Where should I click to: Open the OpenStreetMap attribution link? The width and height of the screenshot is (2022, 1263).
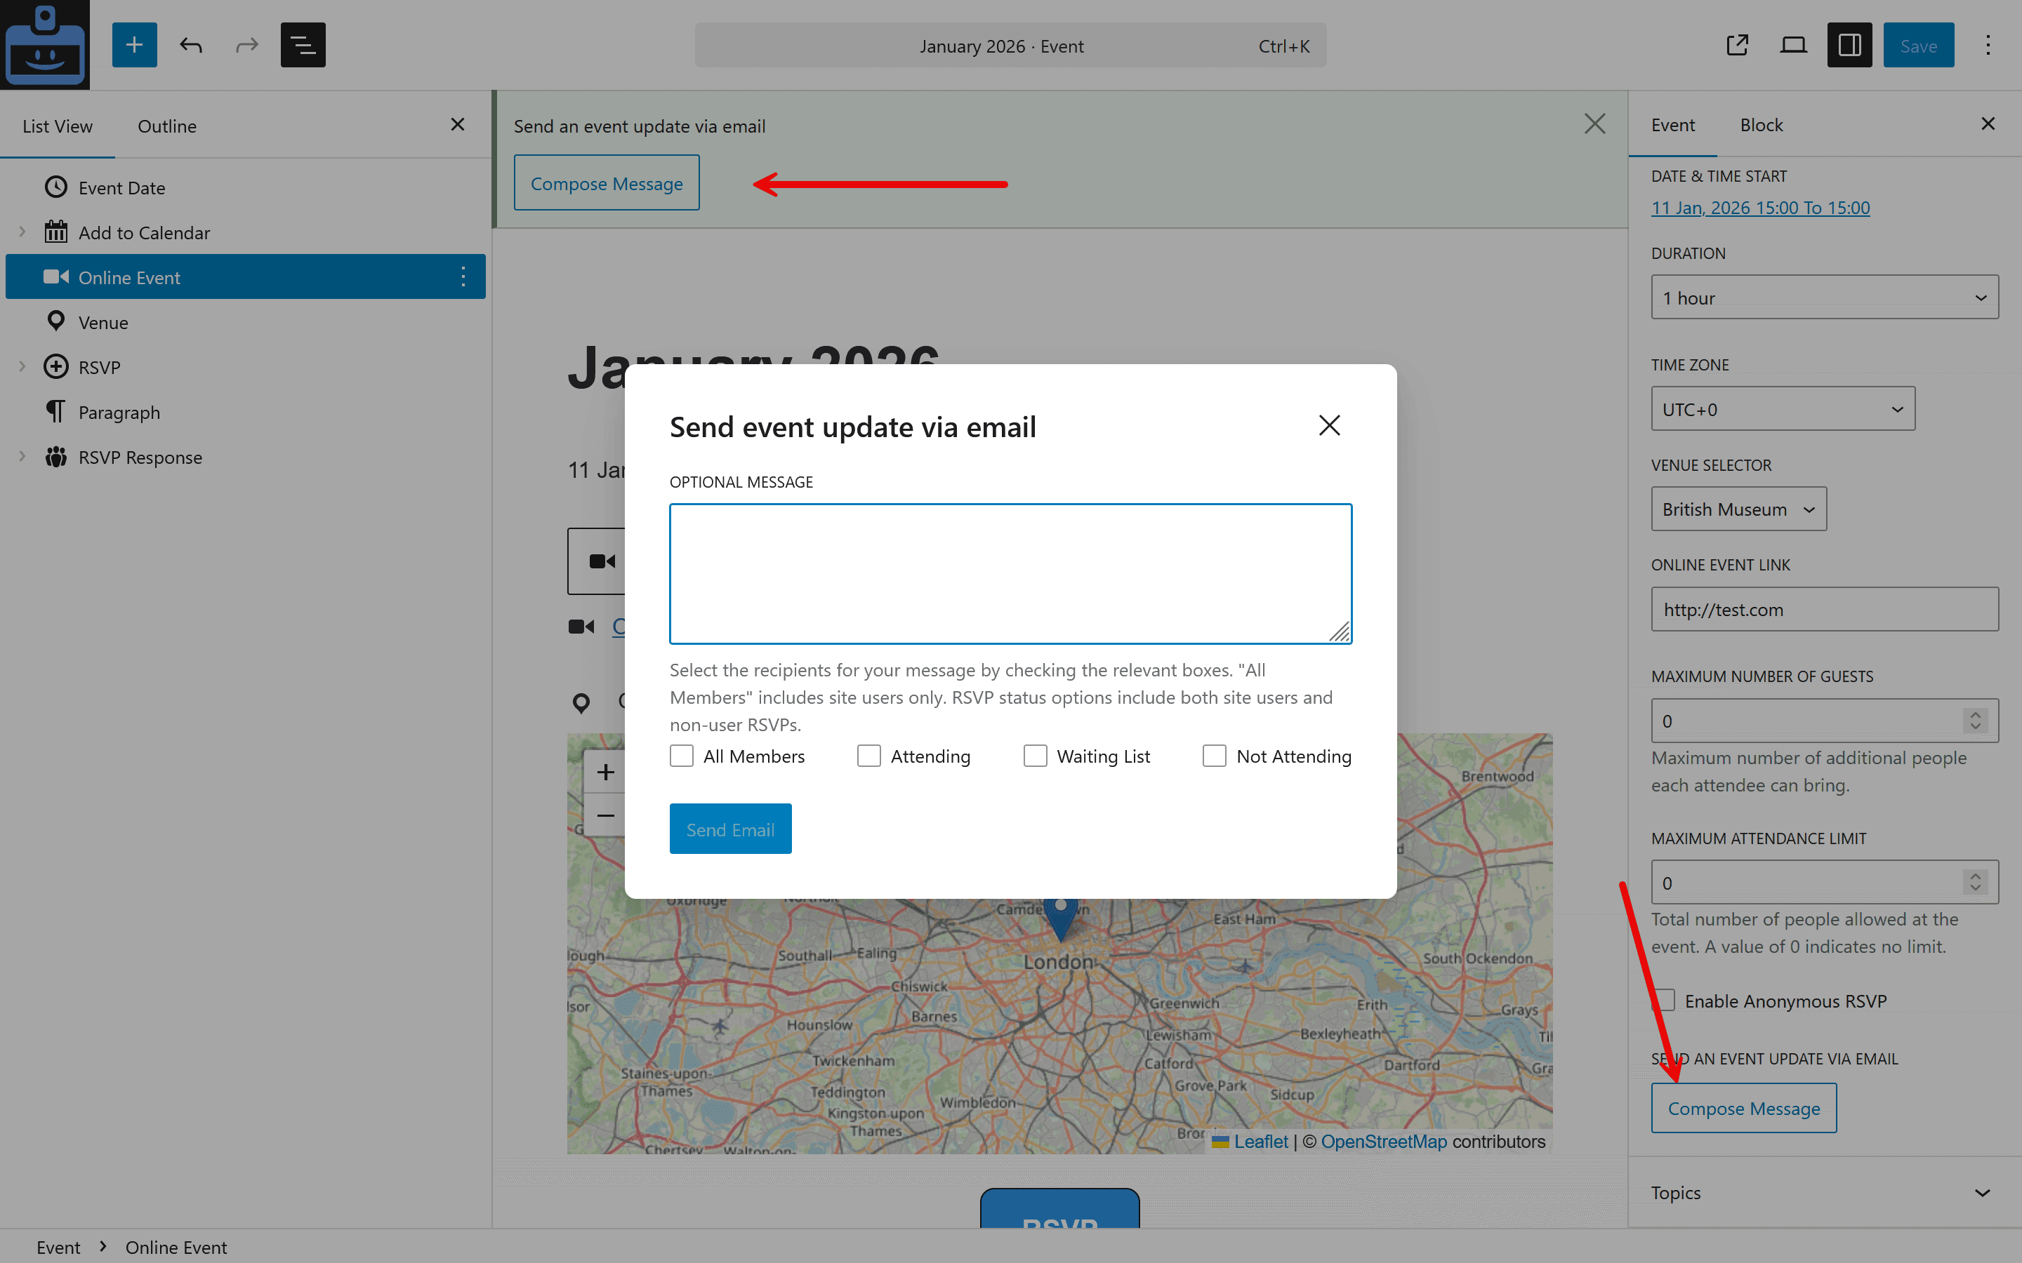(x=1384, y=1141)
